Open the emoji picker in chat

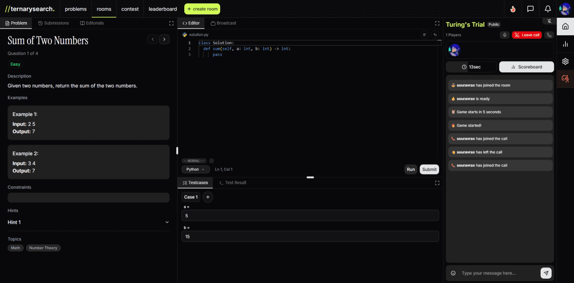pos(453,273)
